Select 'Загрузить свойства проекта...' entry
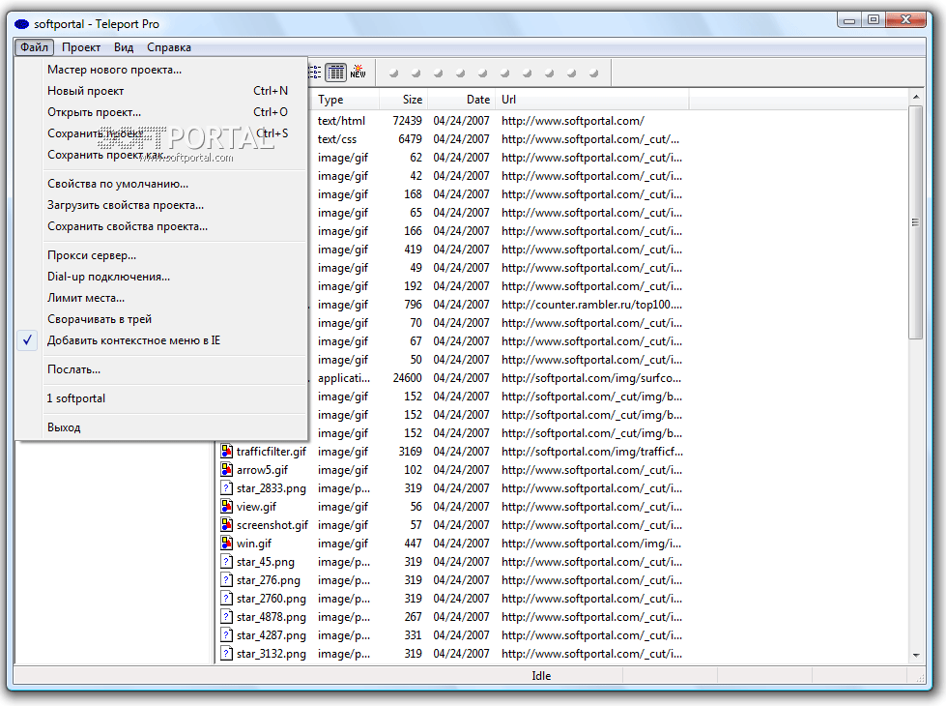The image size is (946, 706). (x=161, y=205)
